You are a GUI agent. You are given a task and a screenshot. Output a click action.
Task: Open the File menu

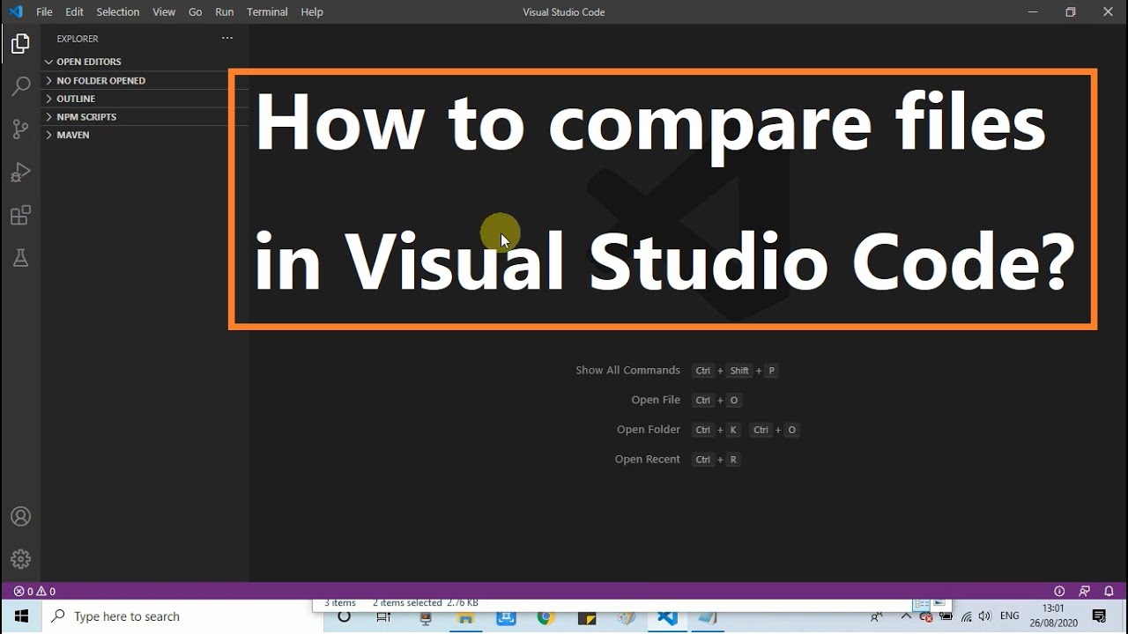pyautogui.click(x=44, y=11)
